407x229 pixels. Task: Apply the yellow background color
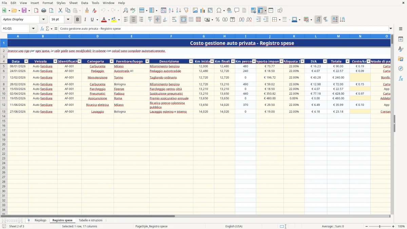click(114, 20)
